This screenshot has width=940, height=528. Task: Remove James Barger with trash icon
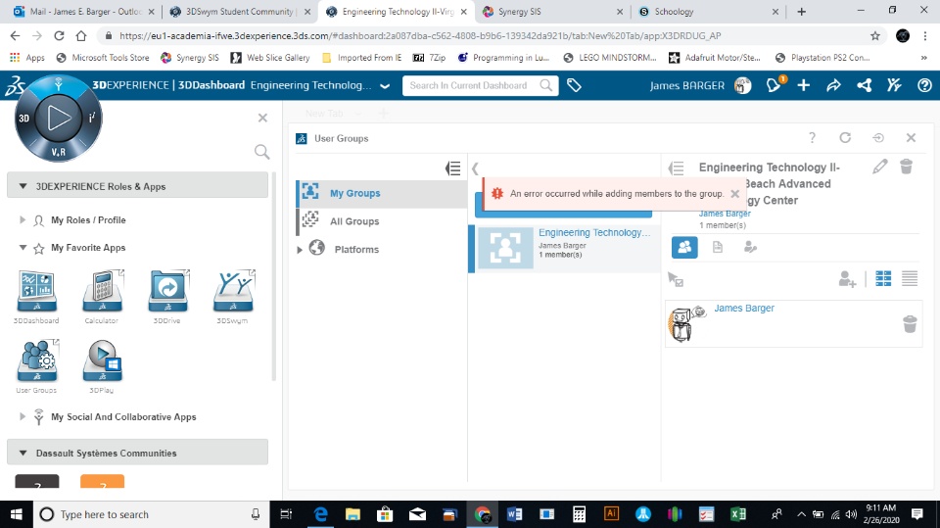[910, 324]
